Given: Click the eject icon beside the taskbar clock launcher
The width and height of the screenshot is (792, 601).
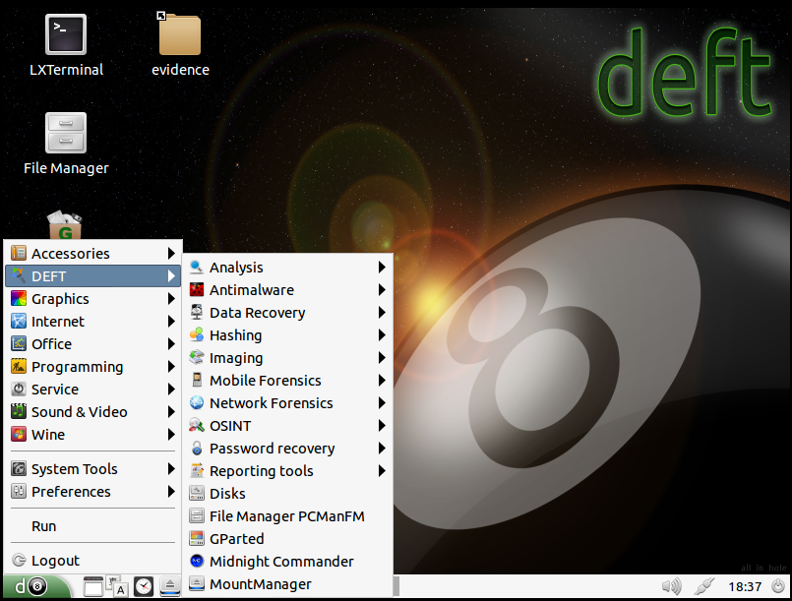Looking at the screenshot, I should click(x=169, y=586).
